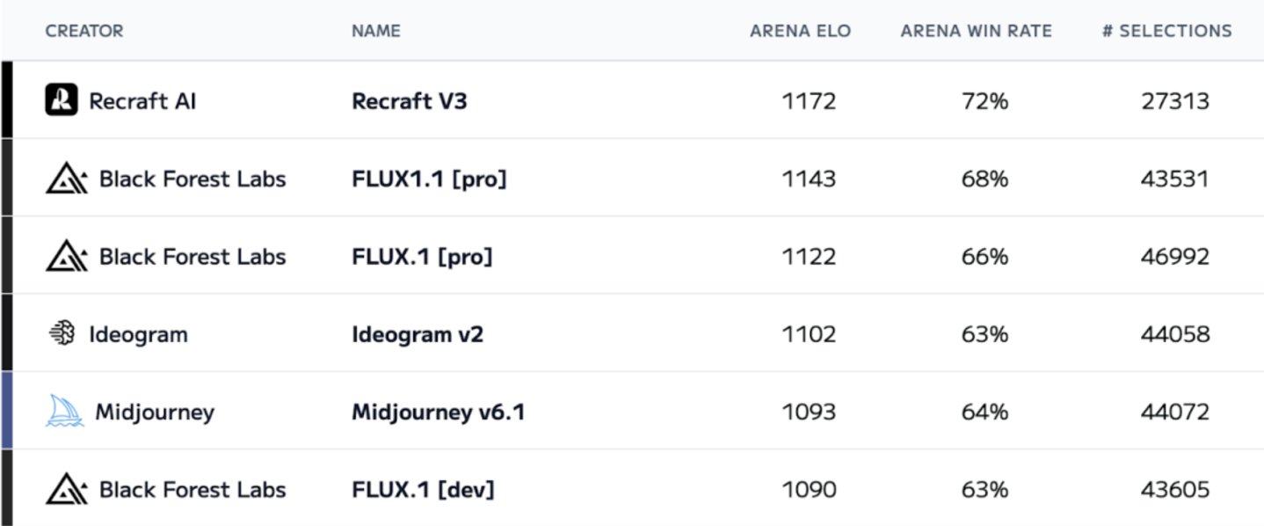Click the Midjourney sailboat logo icon
Screen dimensions: 1264x526
point(64,412)
